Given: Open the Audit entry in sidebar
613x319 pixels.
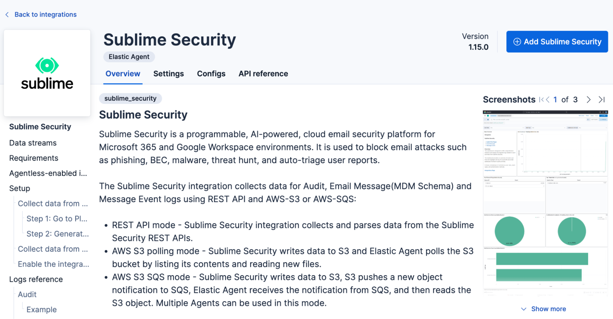Looking at the screenshot, I should pyautogui.click(x=27, y=294).
